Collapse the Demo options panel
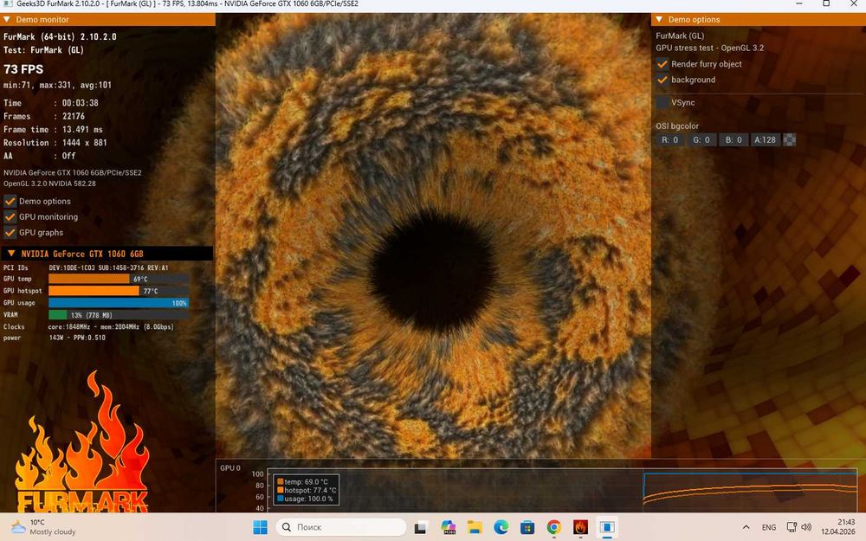Image resolution: width=866 pixels, height=541 pixels. pyautogui.click(x=658, y=20)
